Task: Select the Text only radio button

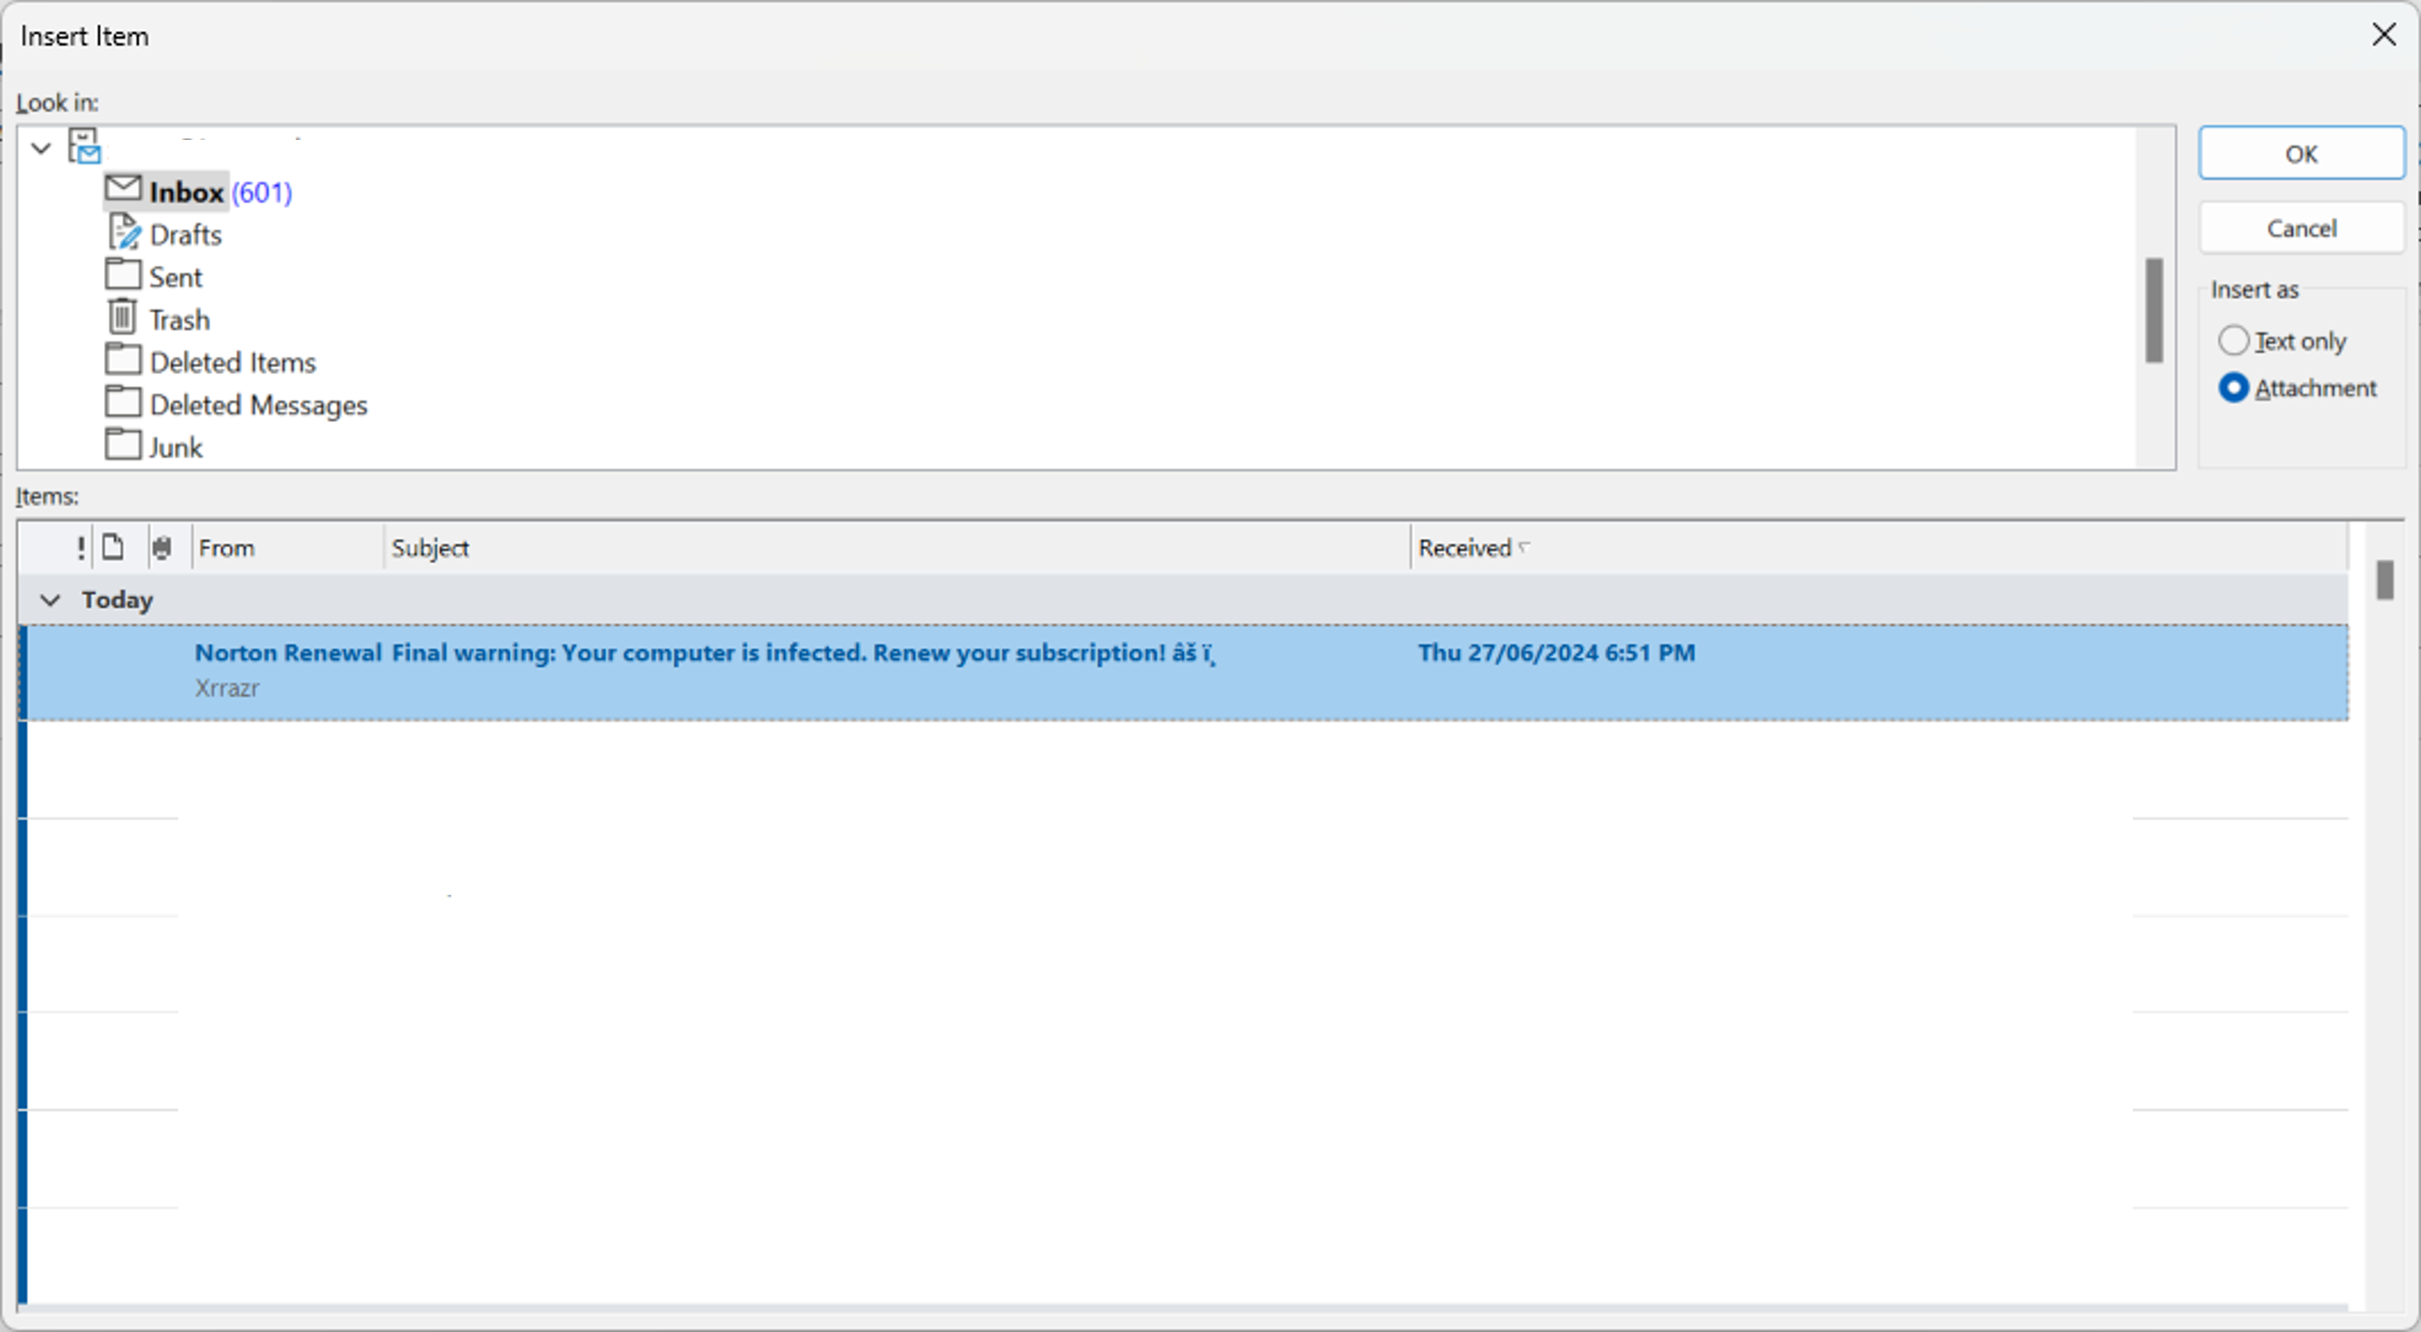Action: click(x=2233, y=340)
